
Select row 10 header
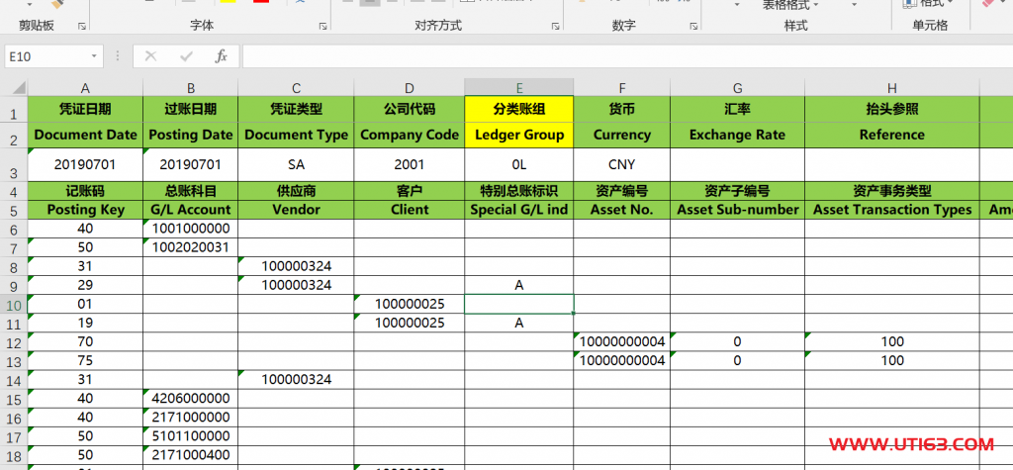[x=14, y=304]
